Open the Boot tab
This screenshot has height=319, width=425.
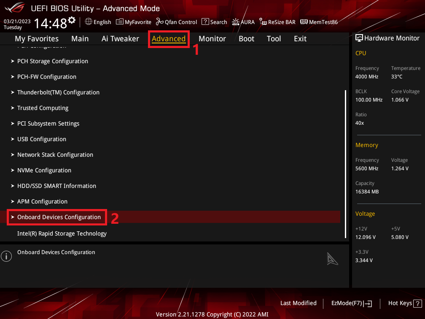coord(246,39)
